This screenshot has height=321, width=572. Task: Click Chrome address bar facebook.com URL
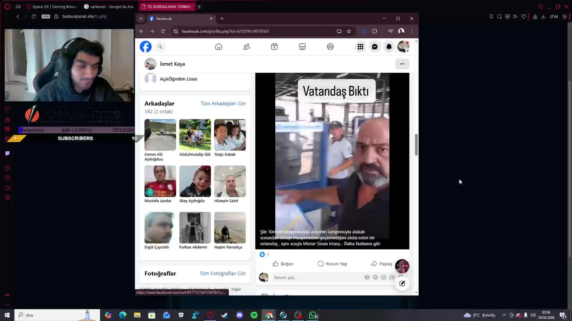click(225, 31)
